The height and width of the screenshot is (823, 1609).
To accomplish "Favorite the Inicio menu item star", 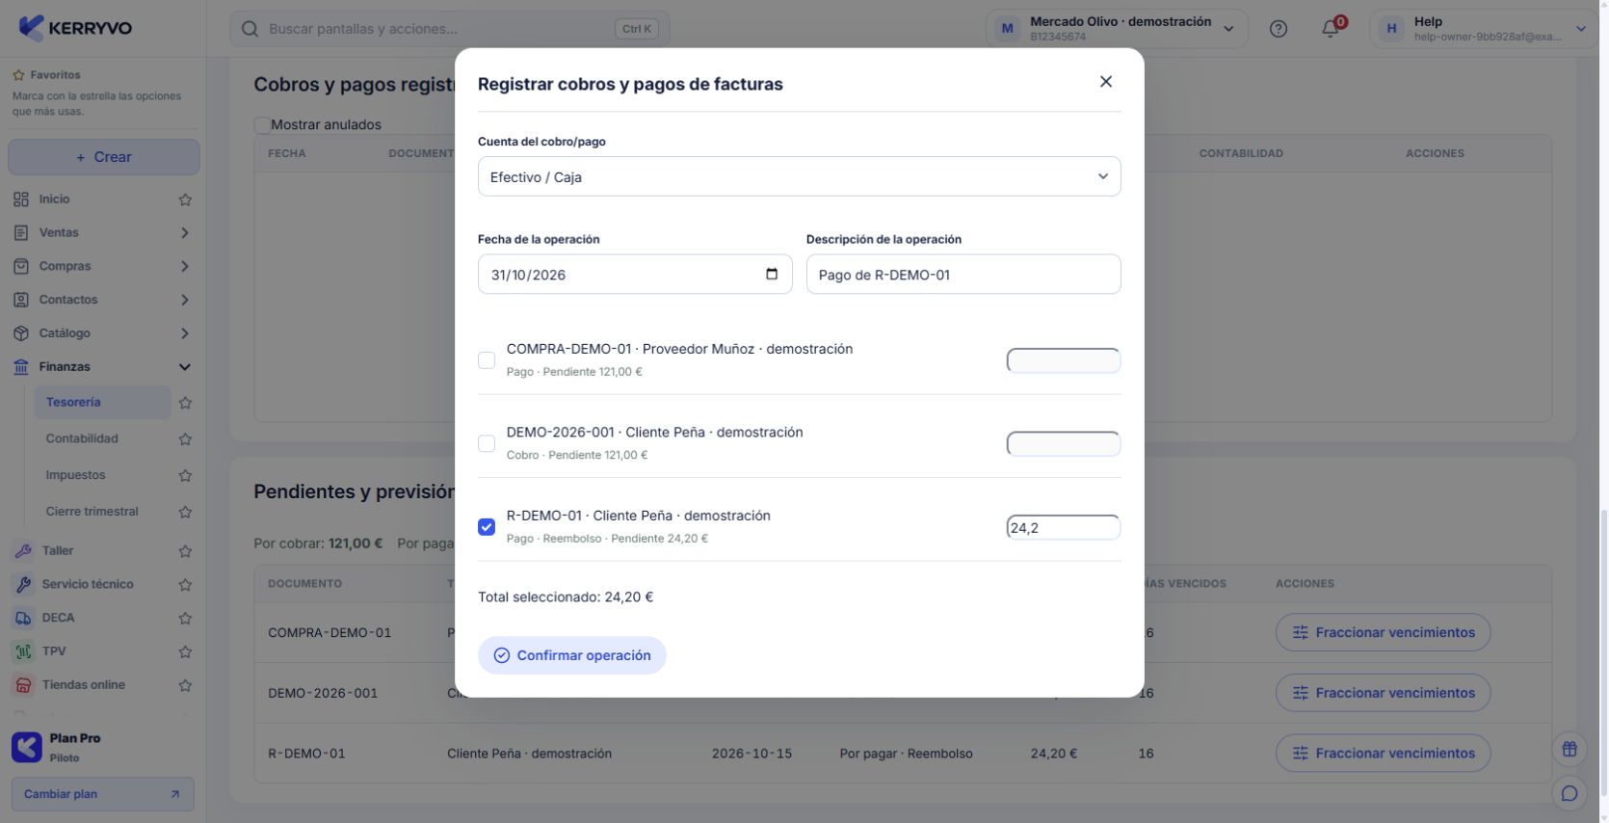I will click(185, 199).
